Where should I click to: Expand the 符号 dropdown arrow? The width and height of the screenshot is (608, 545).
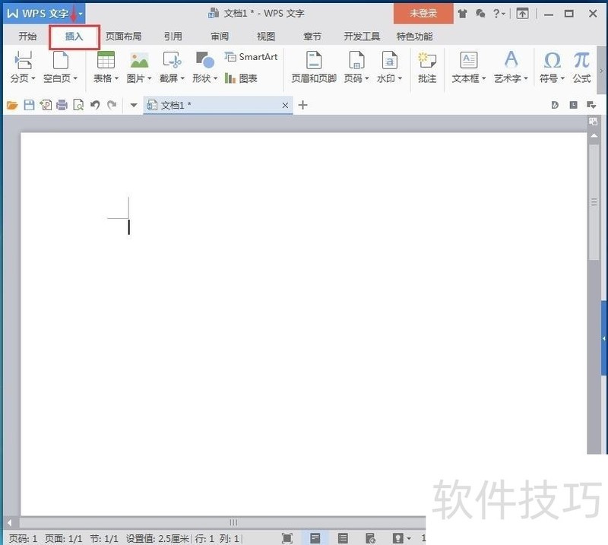click(x=562, y=79)
